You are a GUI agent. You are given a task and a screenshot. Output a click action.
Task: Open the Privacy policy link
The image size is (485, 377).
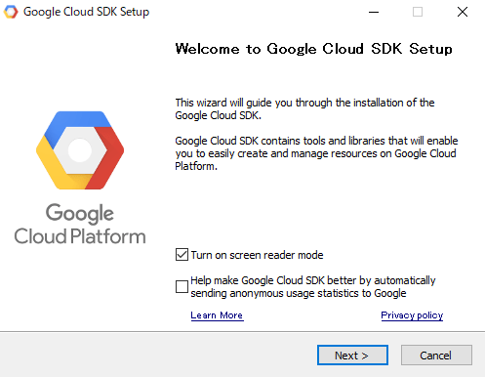click(x=412, y=315)
